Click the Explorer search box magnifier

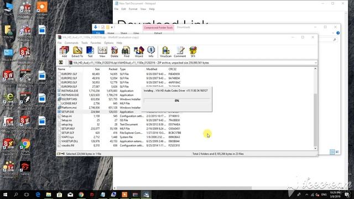click(x=335, y=40)
